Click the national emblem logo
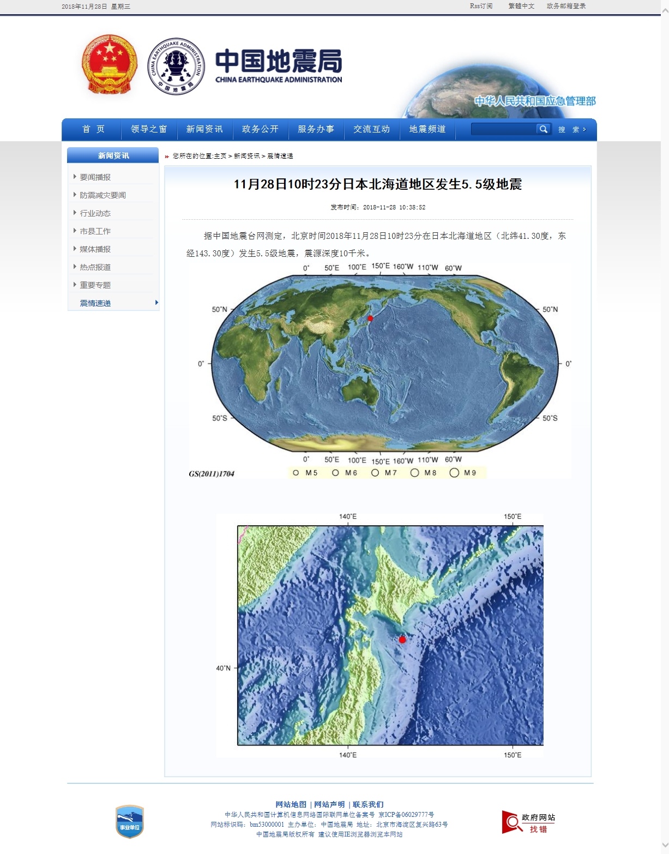Screen dimensions: 669x854 pyautogui.click(x=109, y=64)
